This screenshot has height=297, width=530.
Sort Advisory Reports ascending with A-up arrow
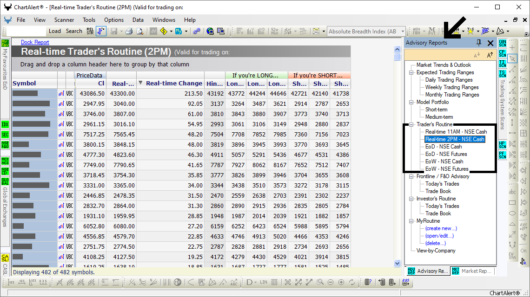(490, 55)
